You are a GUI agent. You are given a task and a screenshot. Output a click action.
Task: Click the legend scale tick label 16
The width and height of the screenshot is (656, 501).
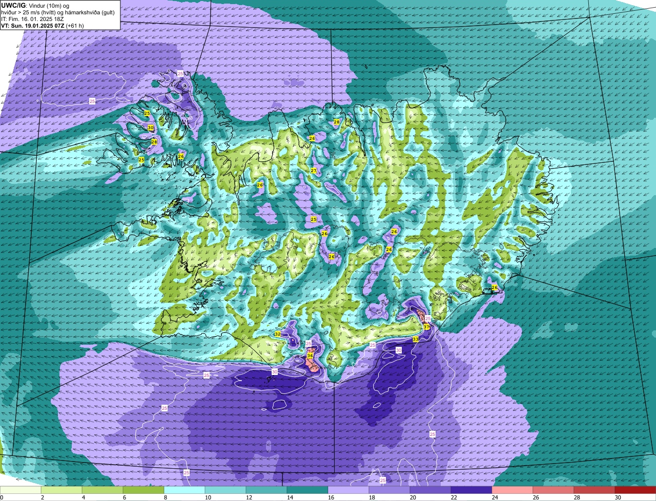click(331, 497)
